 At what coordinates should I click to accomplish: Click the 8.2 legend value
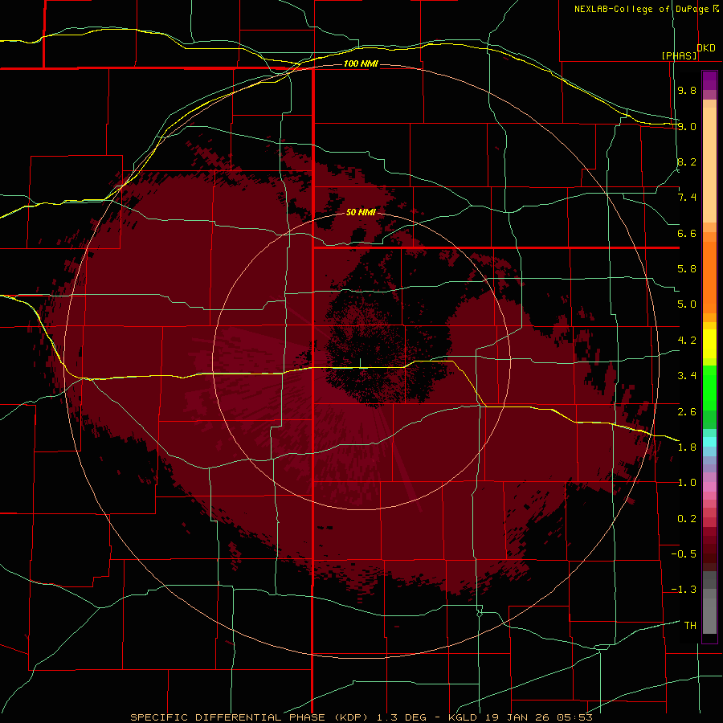[687, 161]
